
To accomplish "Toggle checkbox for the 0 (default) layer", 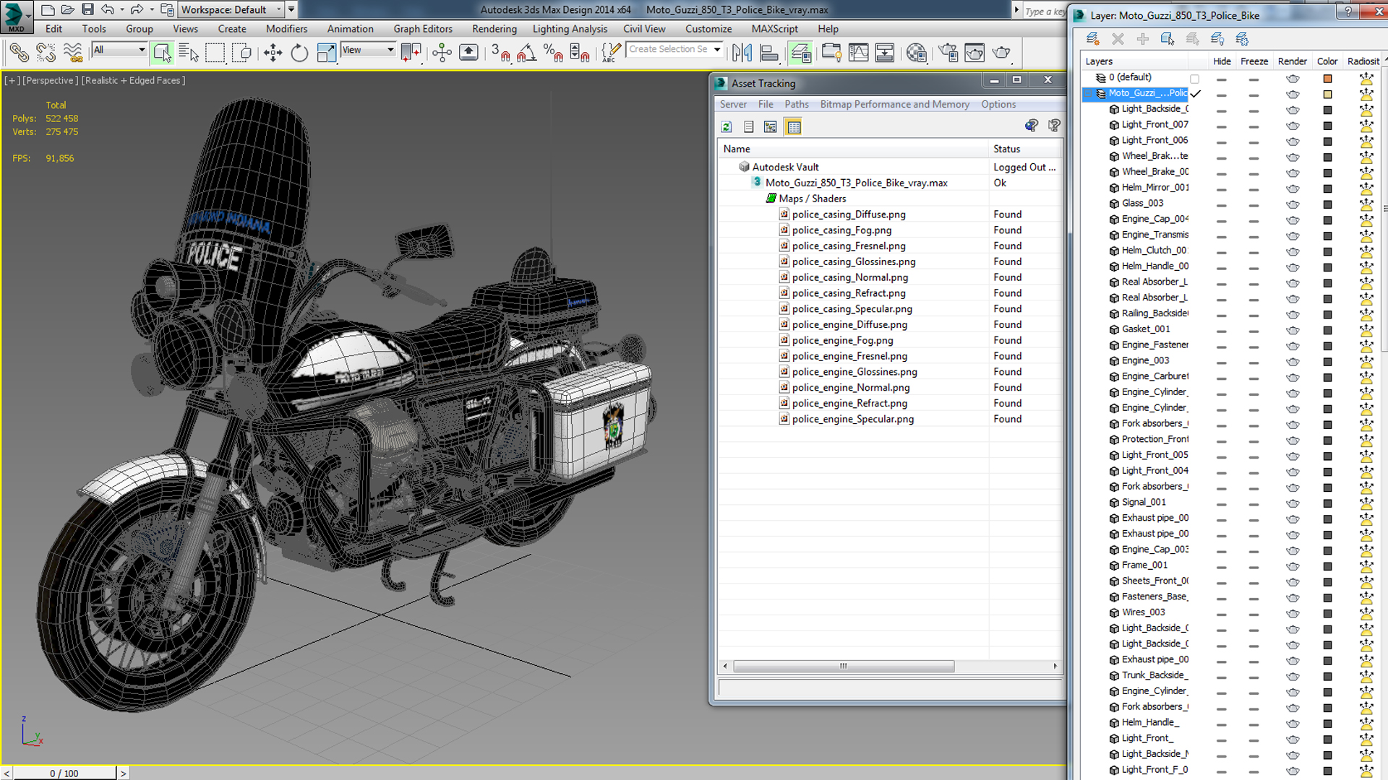I will [1194, 79].
